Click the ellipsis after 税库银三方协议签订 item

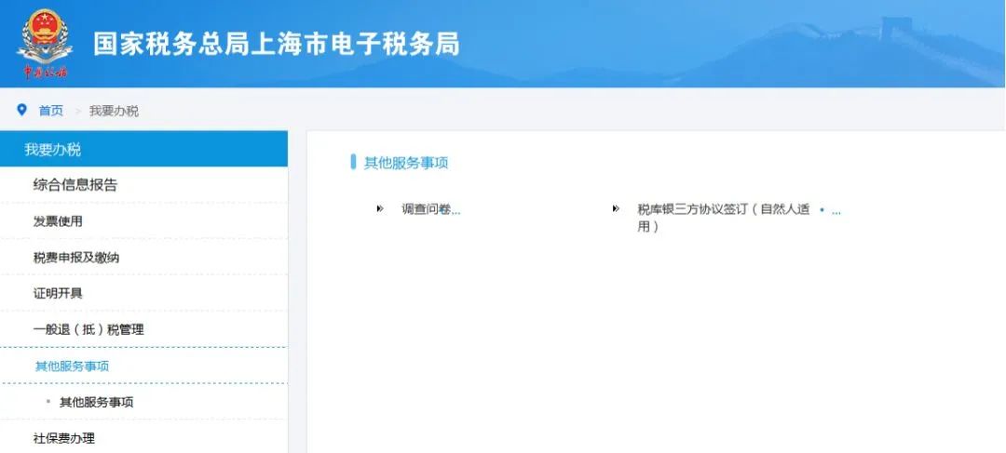pyautogui.click(x=836, y=211)
